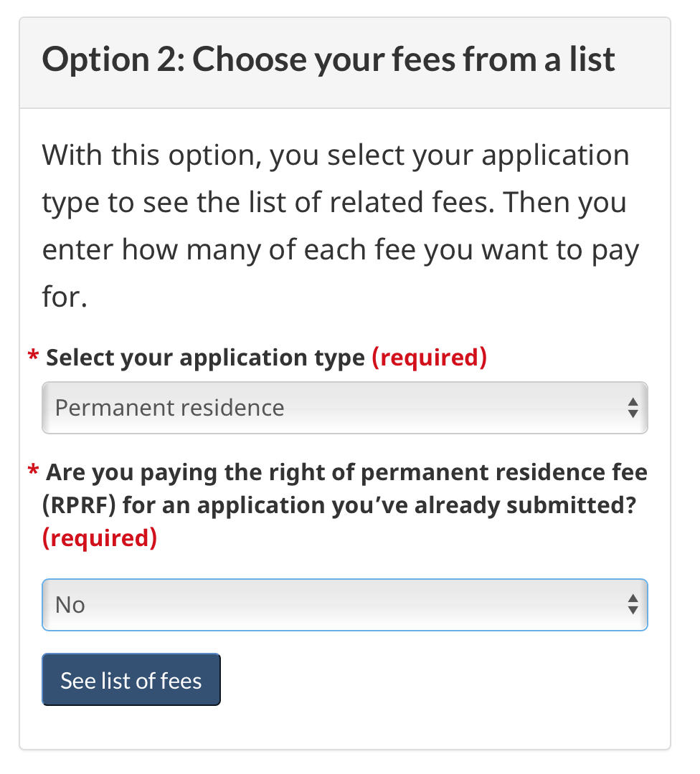700x774 pixels.
Task: Click the red asterisk before "Are you paying"
Action: [x=33, y=473]
